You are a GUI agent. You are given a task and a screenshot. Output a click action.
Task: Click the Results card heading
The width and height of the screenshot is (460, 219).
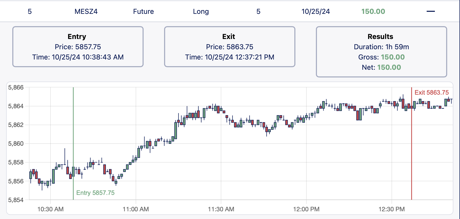(380, 37)
